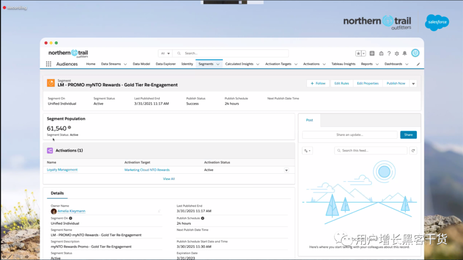Open the Trailhead guidance icon
The width and height of the screenshot is (463, 260).
tap(381, 53)
